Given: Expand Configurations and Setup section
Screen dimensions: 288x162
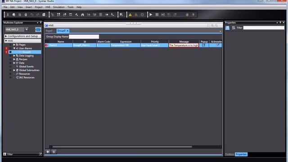Looking at the screenshot, I should [6, 36].
